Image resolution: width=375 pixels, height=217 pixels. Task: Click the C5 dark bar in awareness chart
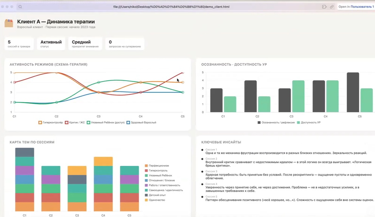pos(353,92)
